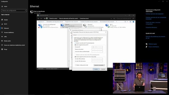
Task: Click the Puerta de enlace predeterminada field
Action: 97,52
